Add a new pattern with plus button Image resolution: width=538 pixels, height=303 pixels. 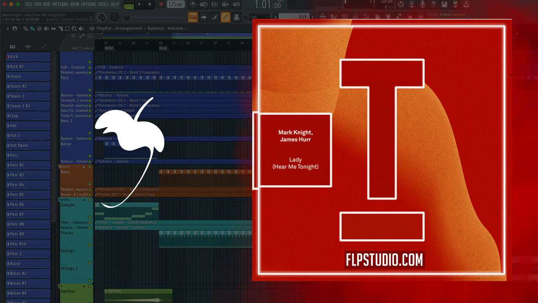click(x=312, y=17)
